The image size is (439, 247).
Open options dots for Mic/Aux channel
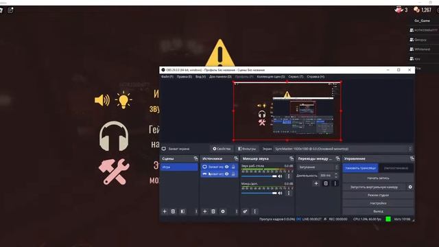click(289, 193)
